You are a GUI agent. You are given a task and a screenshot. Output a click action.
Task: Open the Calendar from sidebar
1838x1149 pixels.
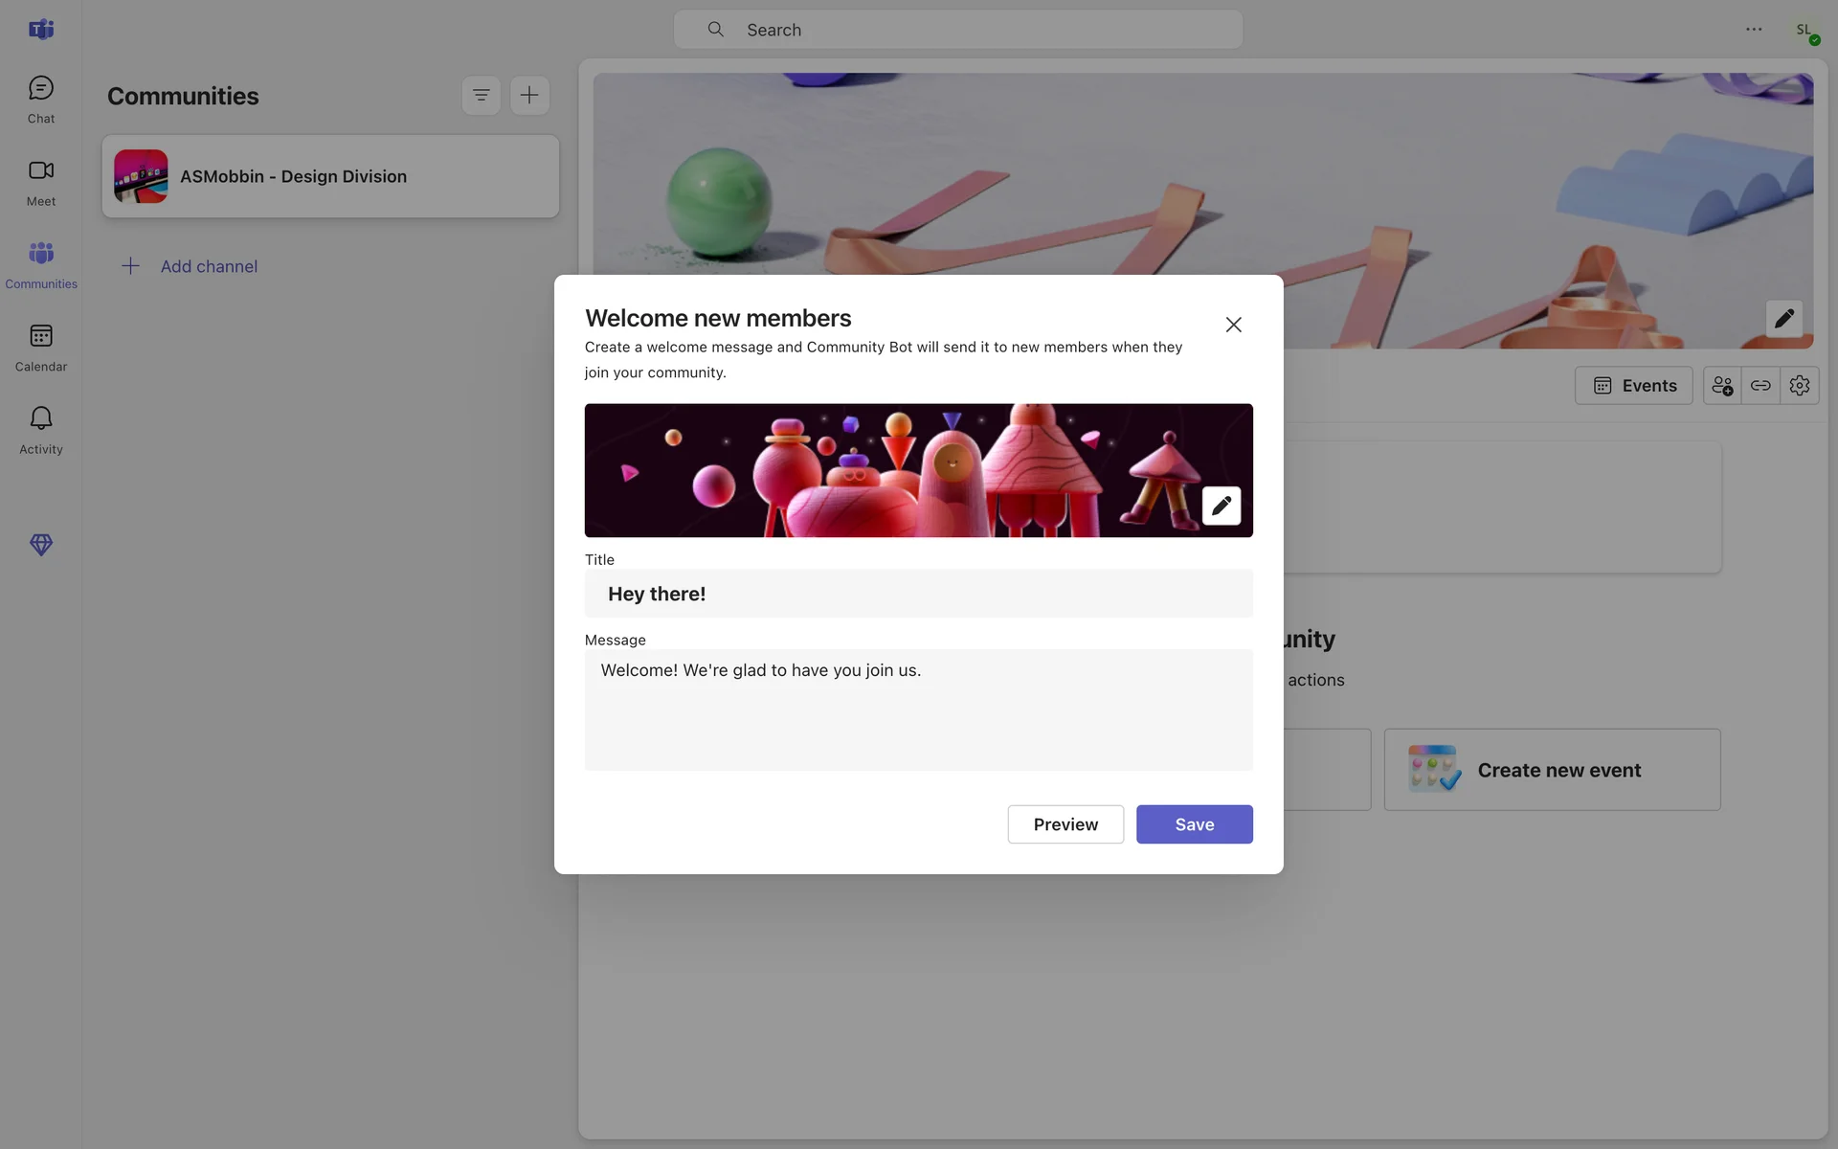(41, 348)
